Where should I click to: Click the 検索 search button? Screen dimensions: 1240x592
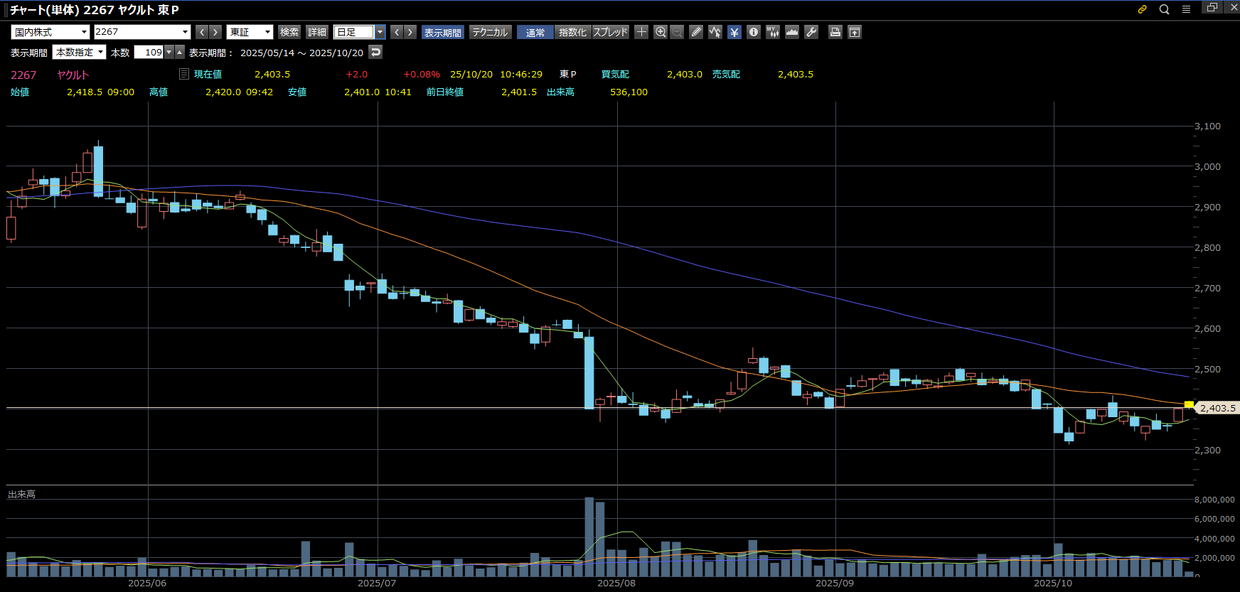289,32
